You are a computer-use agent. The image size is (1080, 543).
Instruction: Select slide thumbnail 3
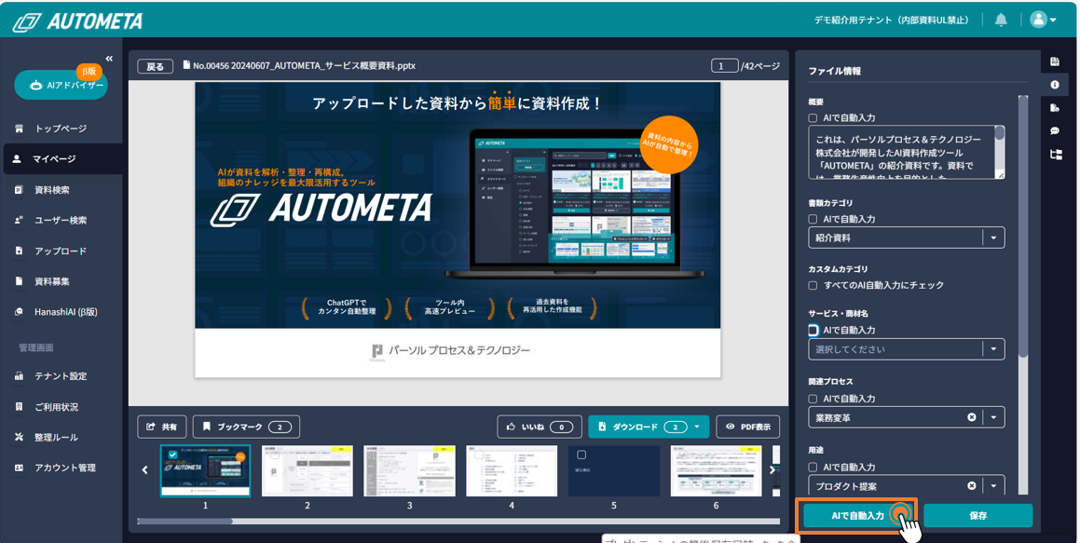pyautogui.click(x=409, y=470)
